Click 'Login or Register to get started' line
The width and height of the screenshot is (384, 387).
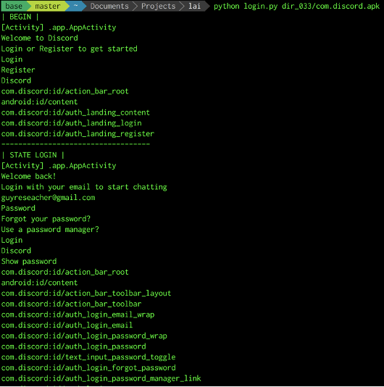70,49
